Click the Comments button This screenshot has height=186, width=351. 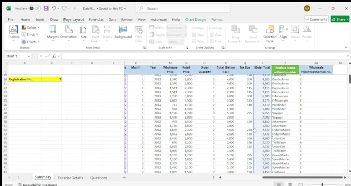tap(316, 19)
